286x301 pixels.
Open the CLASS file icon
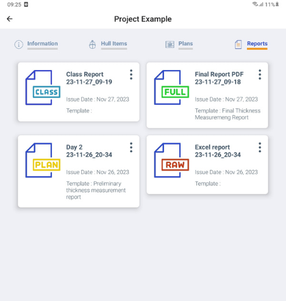[x=43, y=88]
